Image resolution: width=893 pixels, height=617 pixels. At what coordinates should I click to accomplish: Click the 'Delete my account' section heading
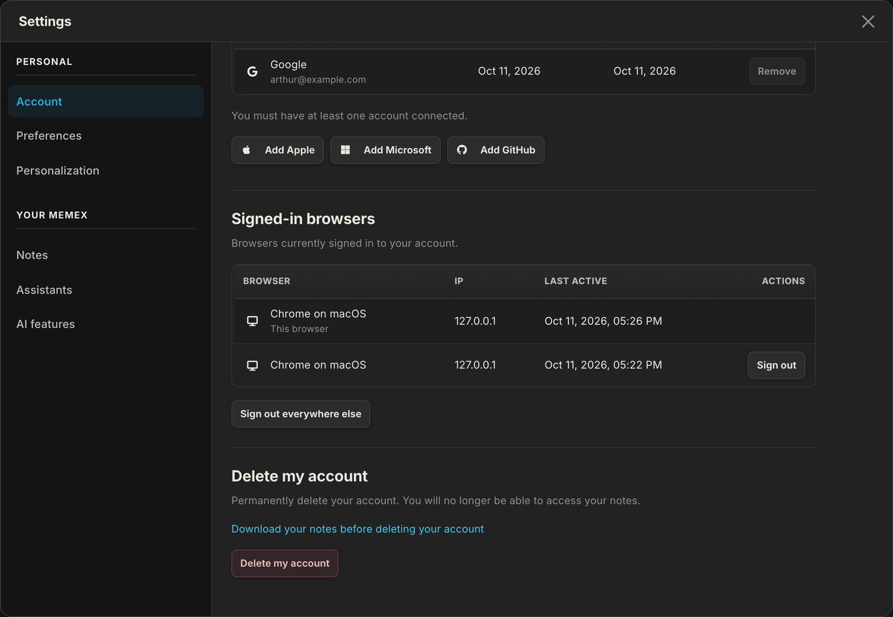point(299,476)
